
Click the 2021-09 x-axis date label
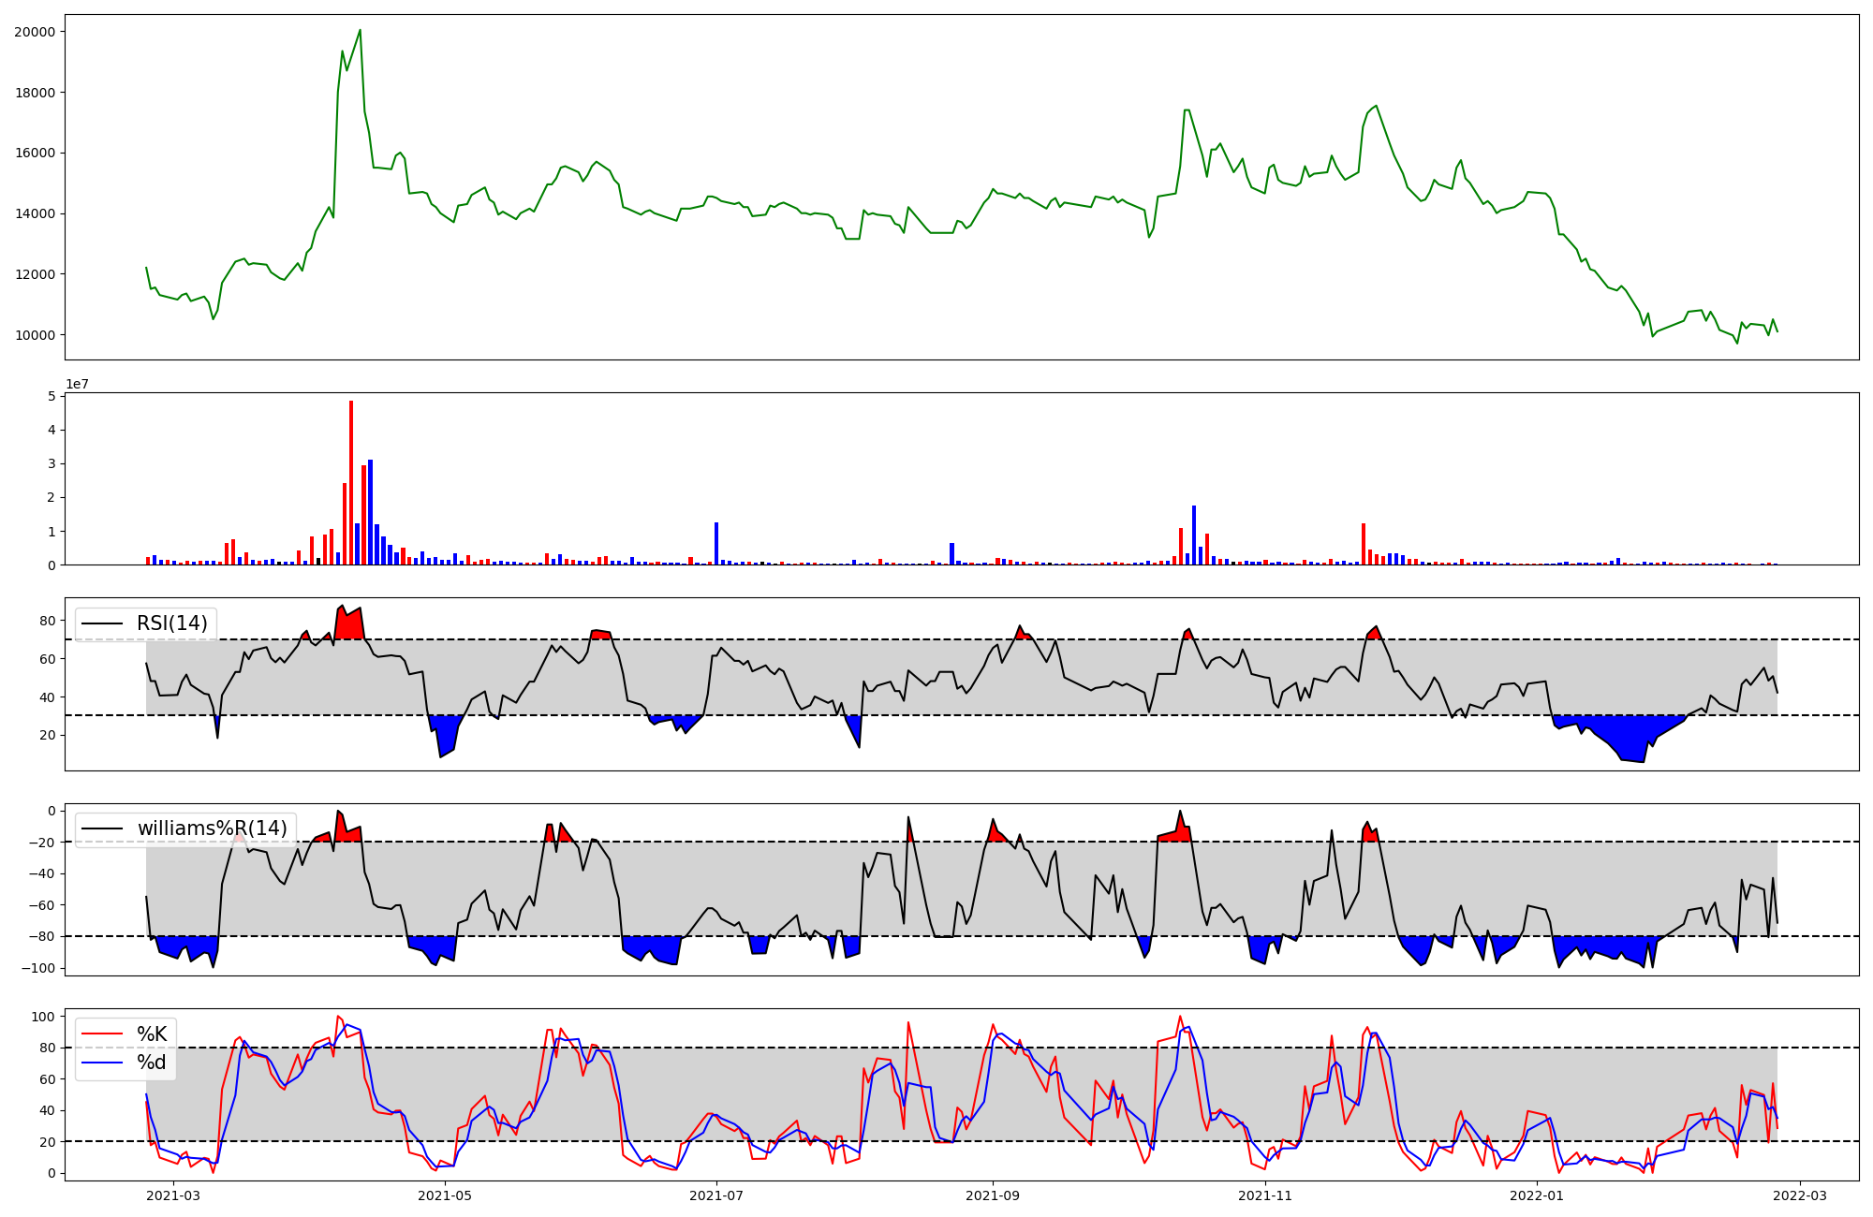click(x=993, y=1195)
